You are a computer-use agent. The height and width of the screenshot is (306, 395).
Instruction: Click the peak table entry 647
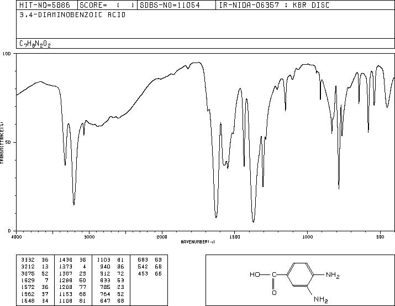105,300
